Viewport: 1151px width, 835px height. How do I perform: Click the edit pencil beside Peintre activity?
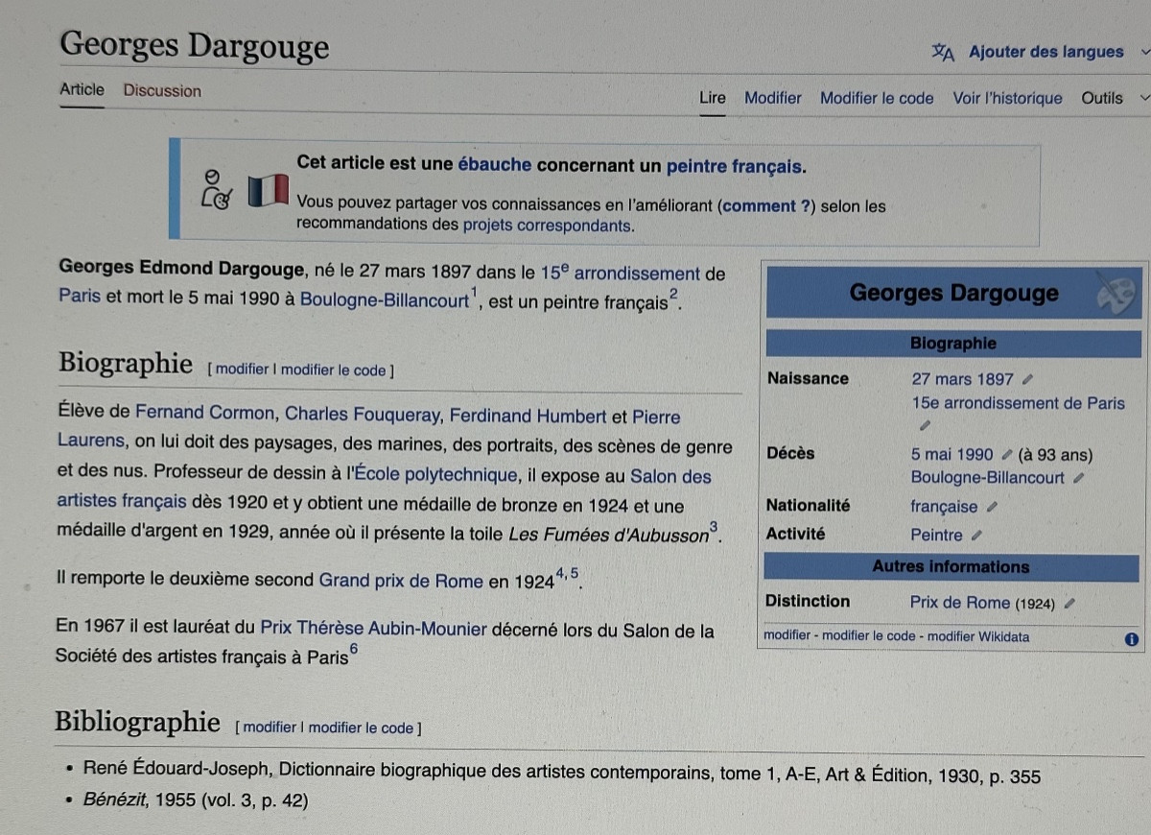point(976,536)
